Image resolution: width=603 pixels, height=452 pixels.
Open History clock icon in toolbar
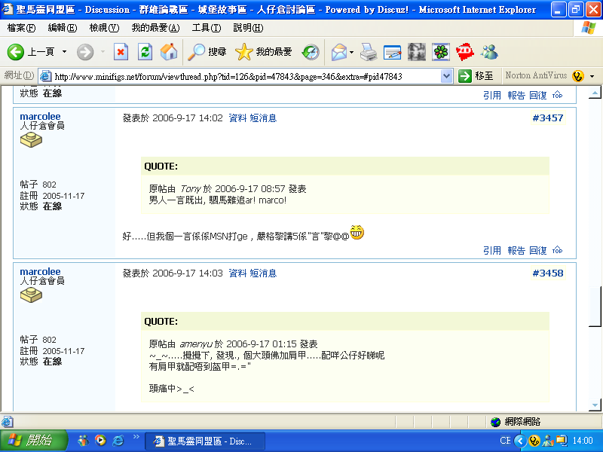311,52
